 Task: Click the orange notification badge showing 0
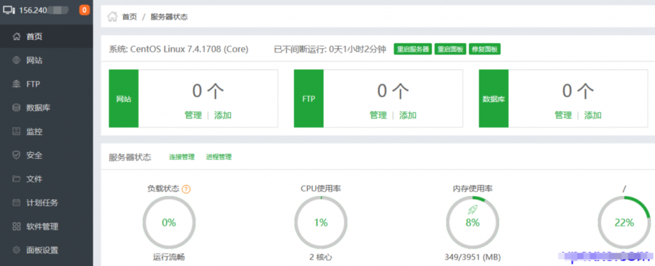[84, 10]
